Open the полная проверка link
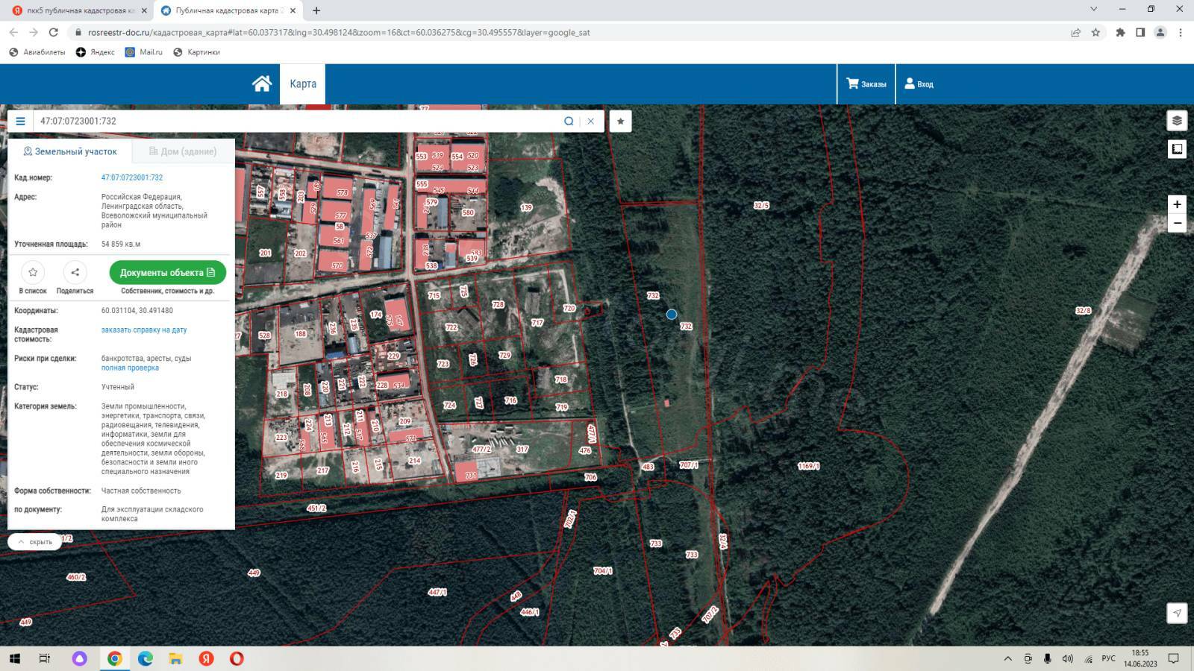The image size is (1194, 671). coord(130,368)
